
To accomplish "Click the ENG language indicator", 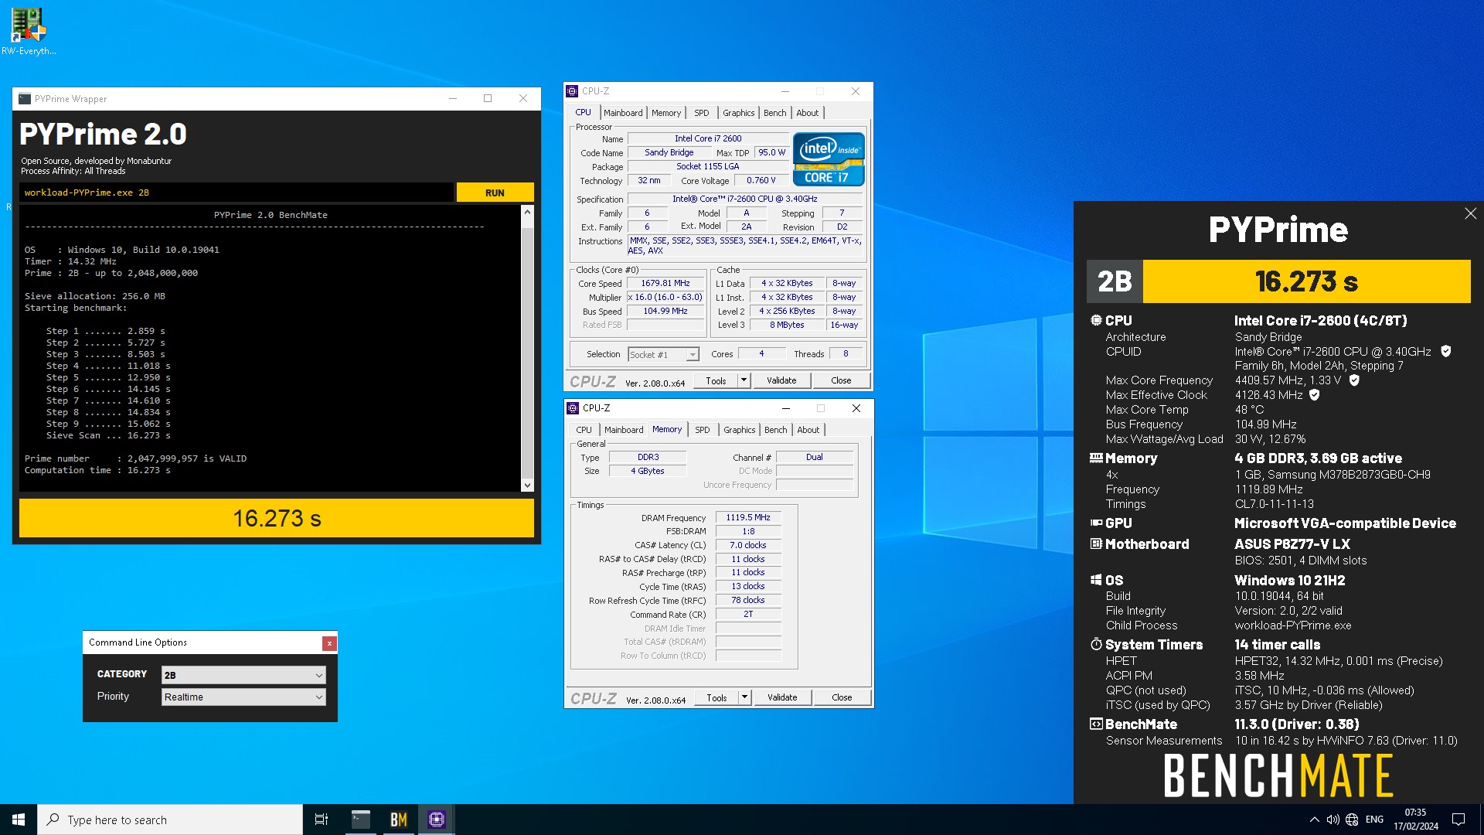I will point(1374,820).
